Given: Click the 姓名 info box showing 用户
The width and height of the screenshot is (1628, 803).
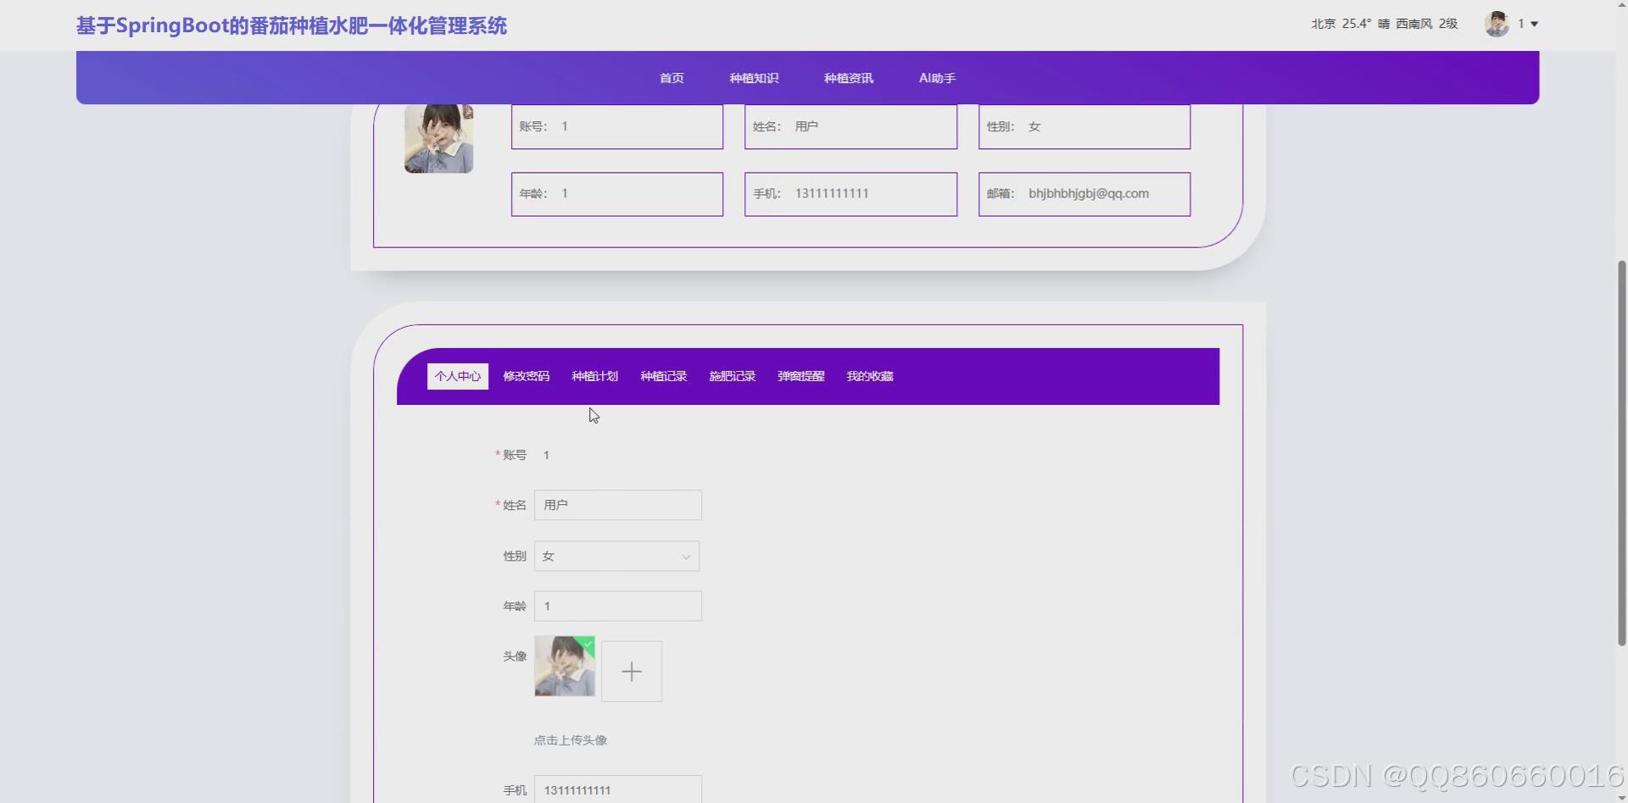Looking at the screenshot, I should (x=850, y=126).
